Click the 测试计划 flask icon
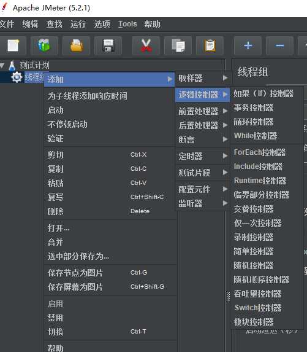 12,66
